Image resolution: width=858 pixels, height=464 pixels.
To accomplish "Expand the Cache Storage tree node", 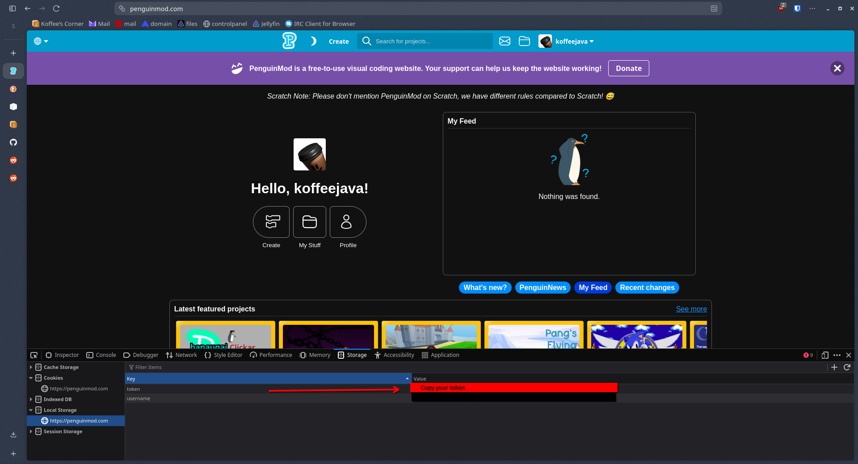I will point(31,367).
